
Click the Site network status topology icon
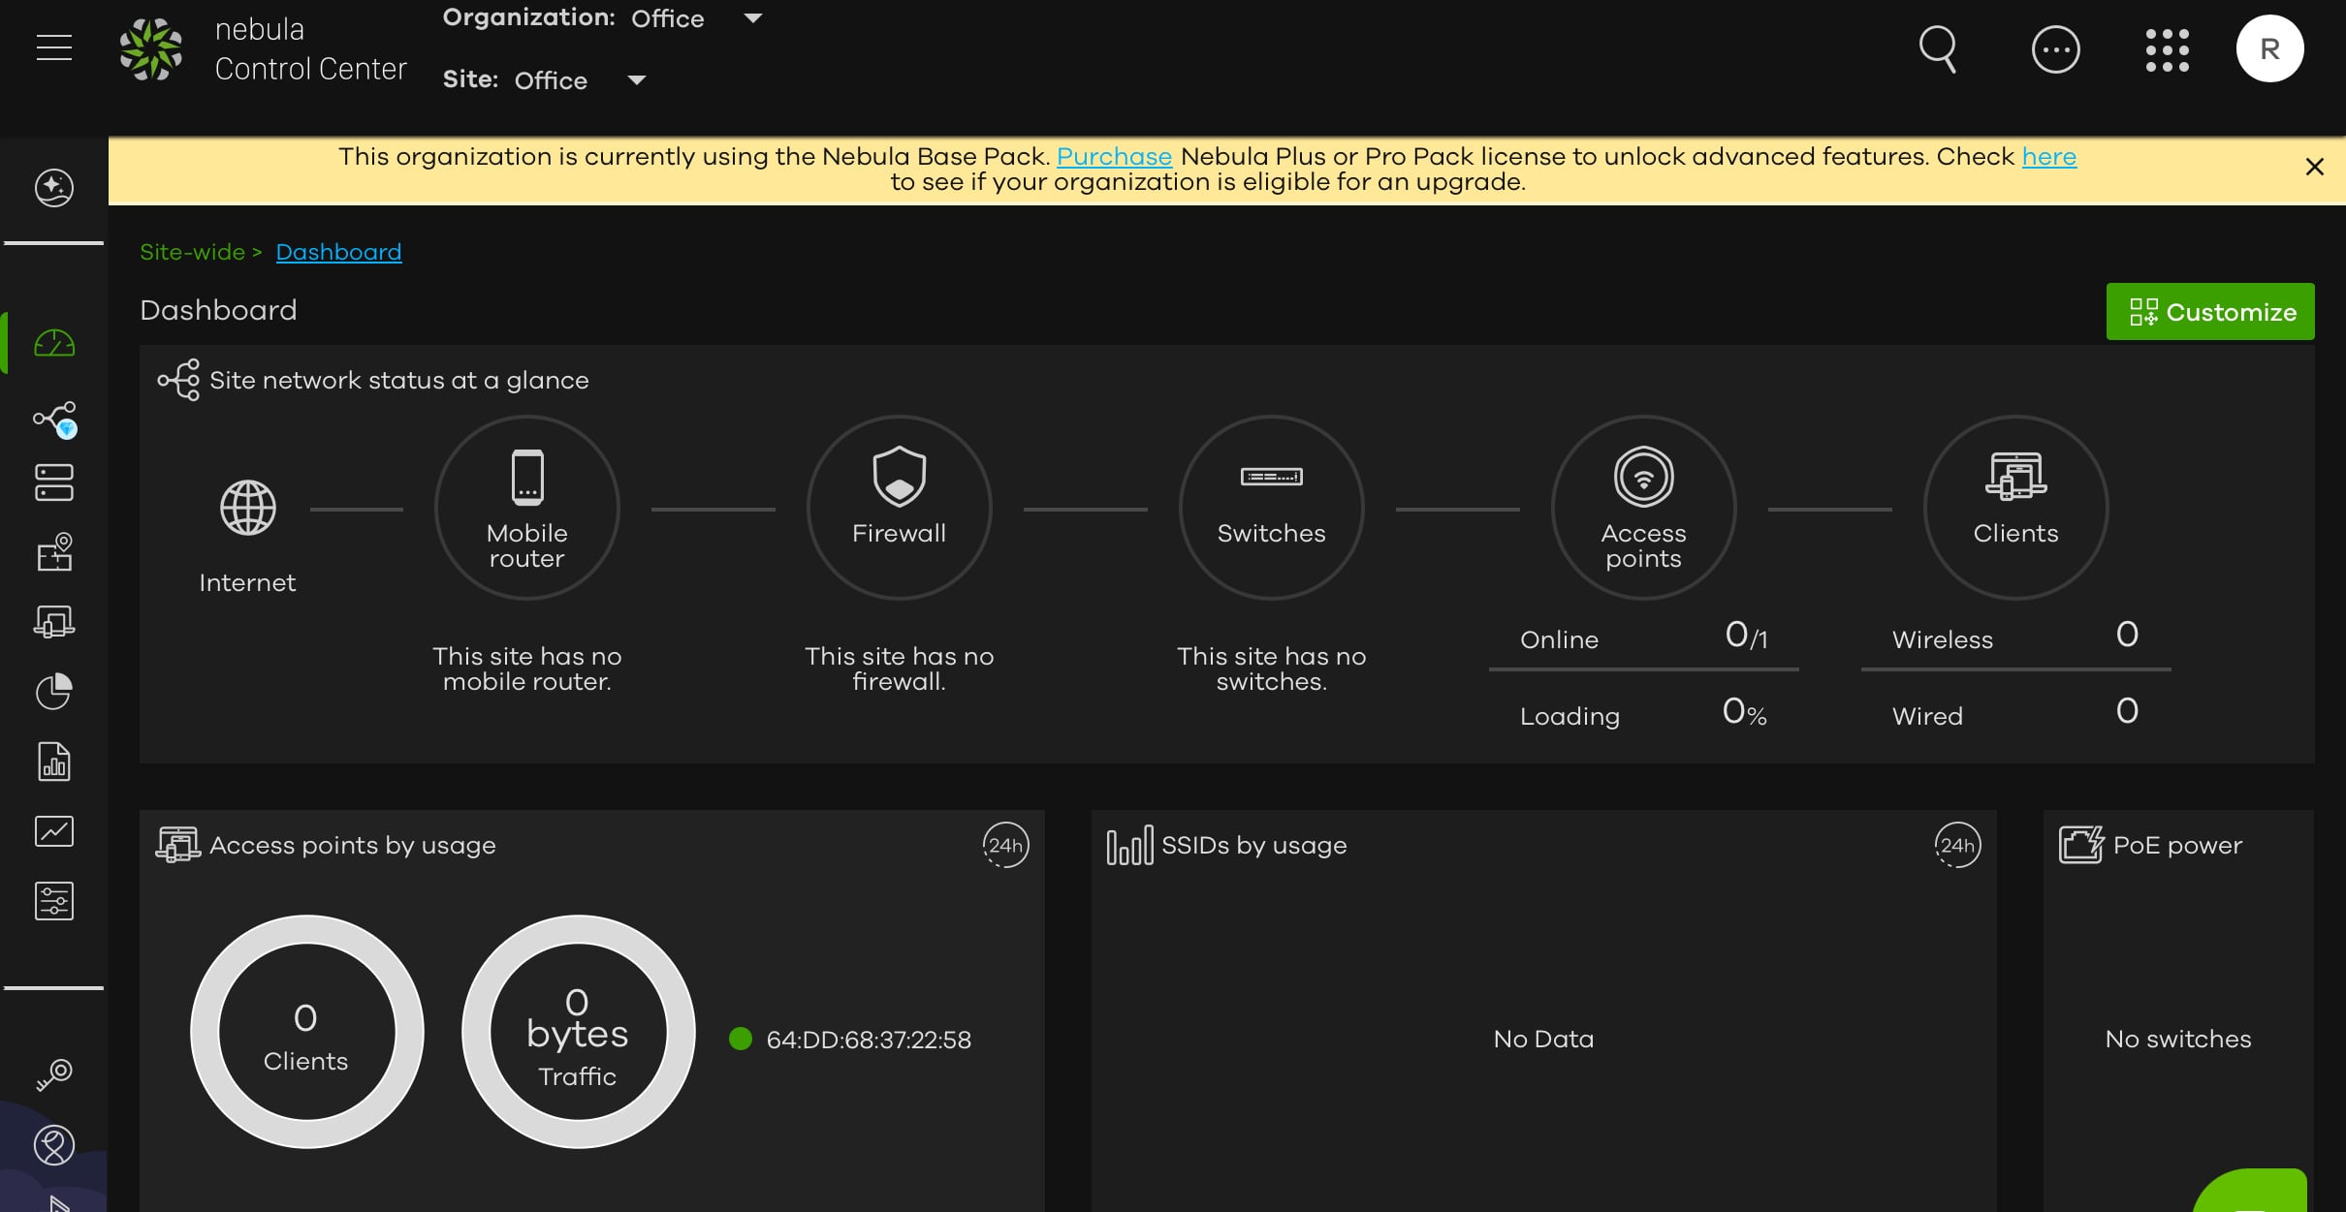pyautogui.click(x=178, y=380)
